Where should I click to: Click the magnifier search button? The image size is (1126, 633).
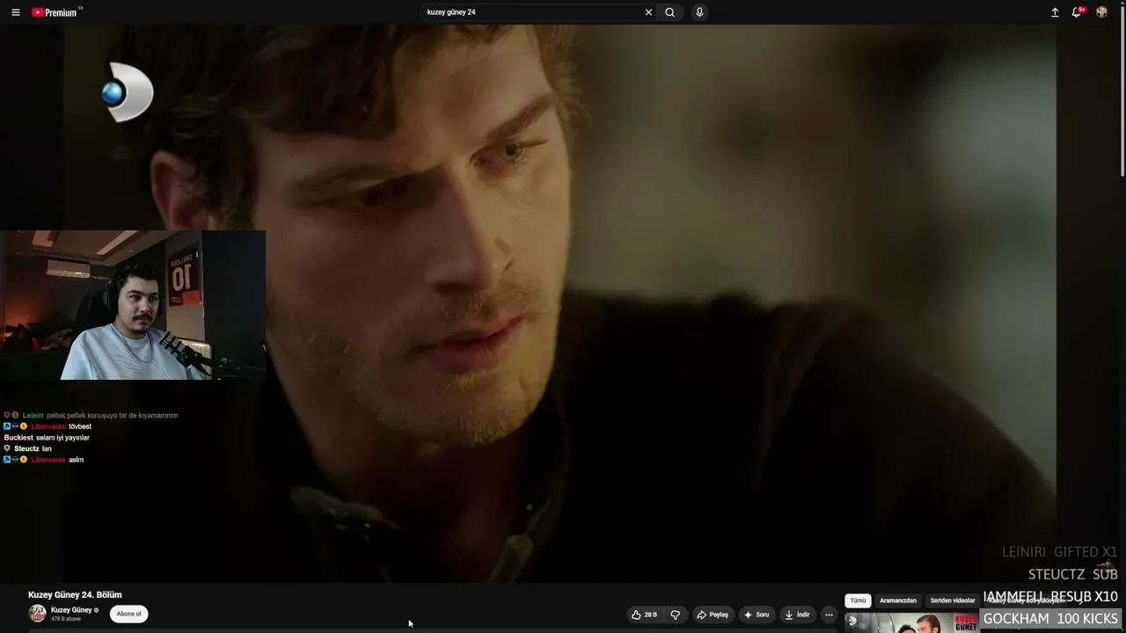coord(670,12)
